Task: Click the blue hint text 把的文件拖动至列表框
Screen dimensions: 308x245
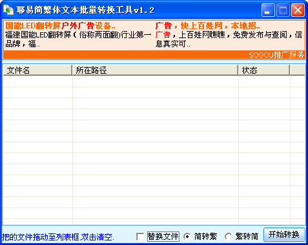Action: (58, 237)
